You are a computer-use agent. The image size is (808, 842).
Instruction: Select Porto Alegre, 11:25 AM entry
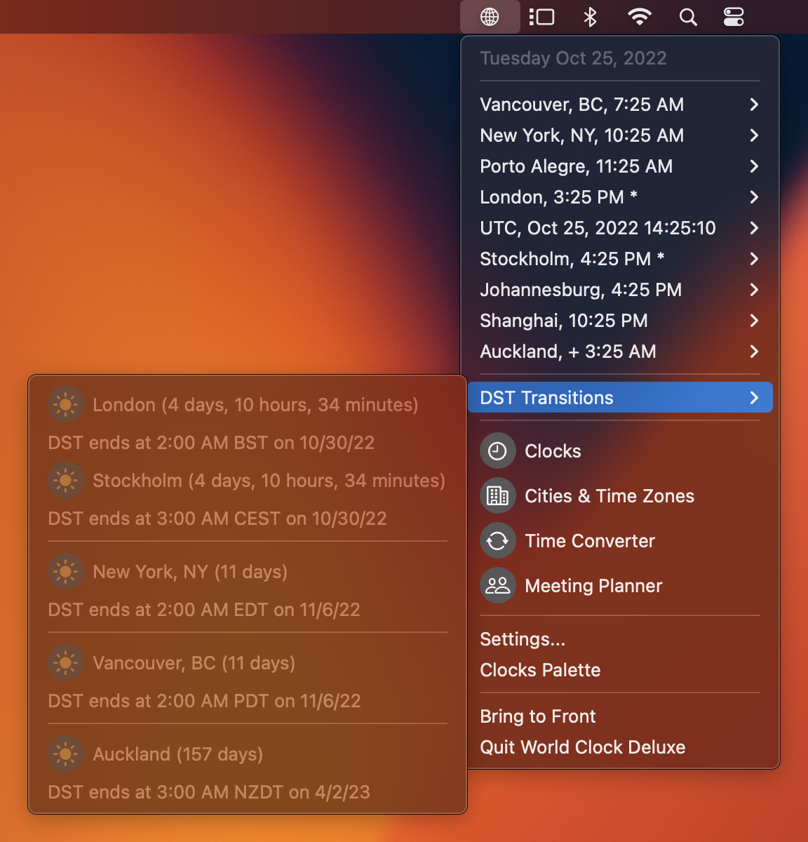(620, 166)
